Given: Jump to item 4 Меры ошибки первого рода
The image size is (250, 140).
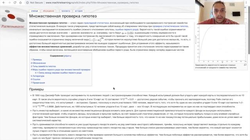Looking at the screenshot, I should tap(61, 70).
